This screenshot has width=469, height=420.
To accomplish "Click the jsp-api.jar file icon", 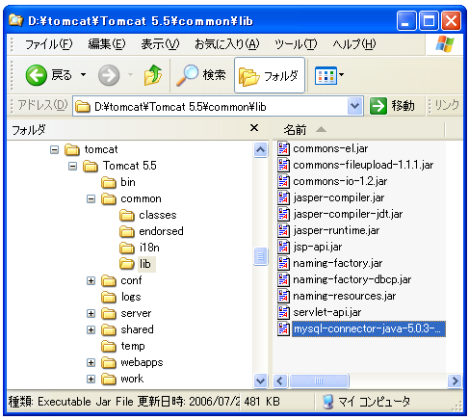I will pyautogui.click(x=283, y=247).
